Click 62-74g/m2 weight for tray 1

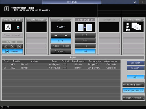point(55,64)
